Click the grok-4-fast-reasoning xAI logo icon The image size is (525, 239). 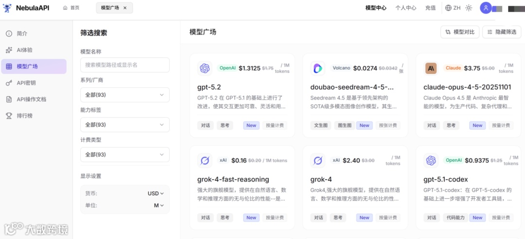click(x=205, y=160)
